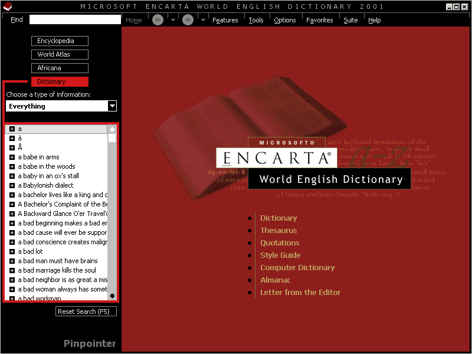Image resolution: width=472 pixels, height=354 pixels.
Task: Open the Favorites menu
Action: [x=319, y=20]
